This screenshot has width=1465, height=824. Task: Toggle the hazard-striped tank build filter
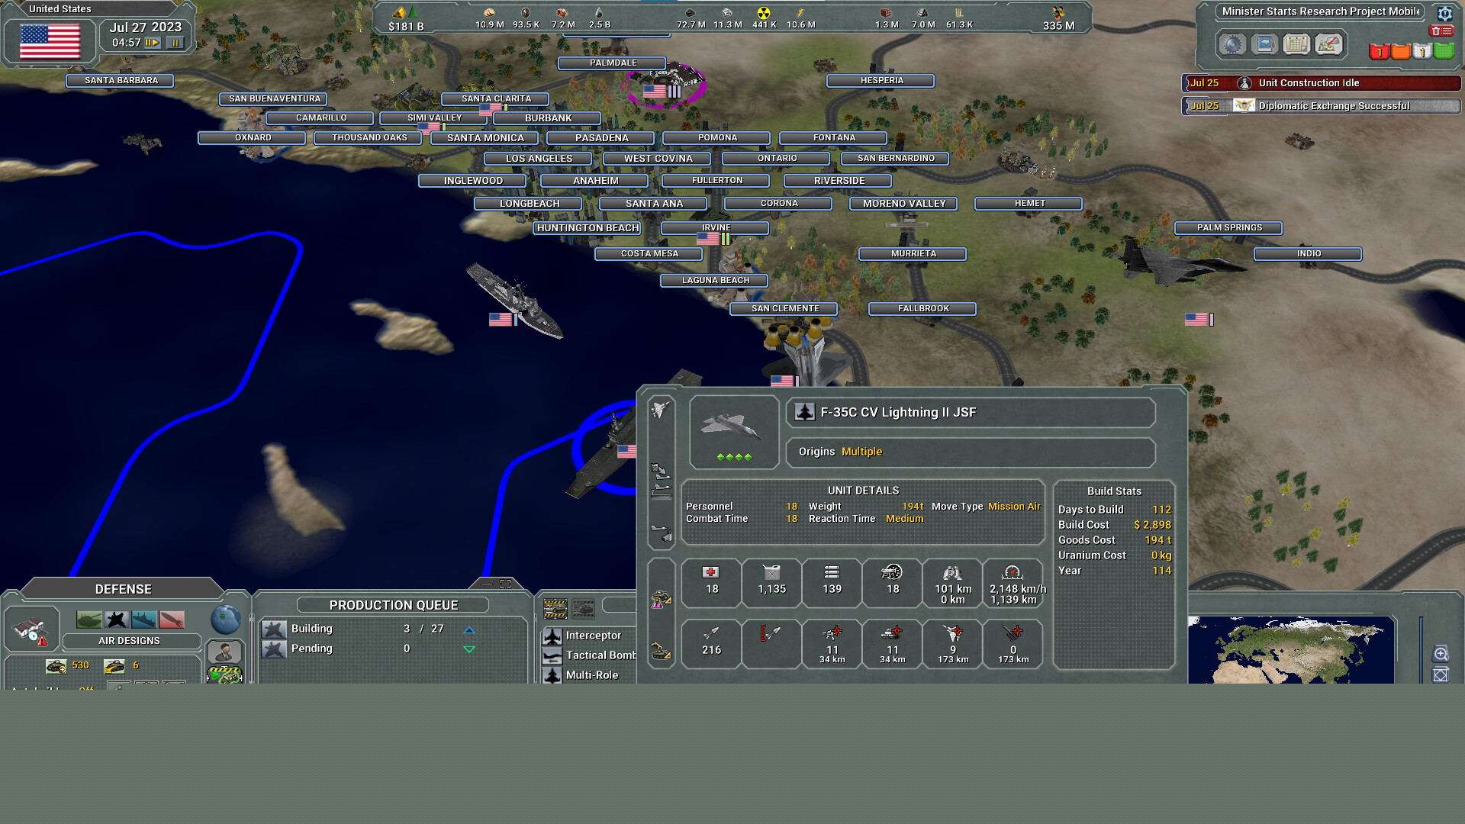click(555, 608)
